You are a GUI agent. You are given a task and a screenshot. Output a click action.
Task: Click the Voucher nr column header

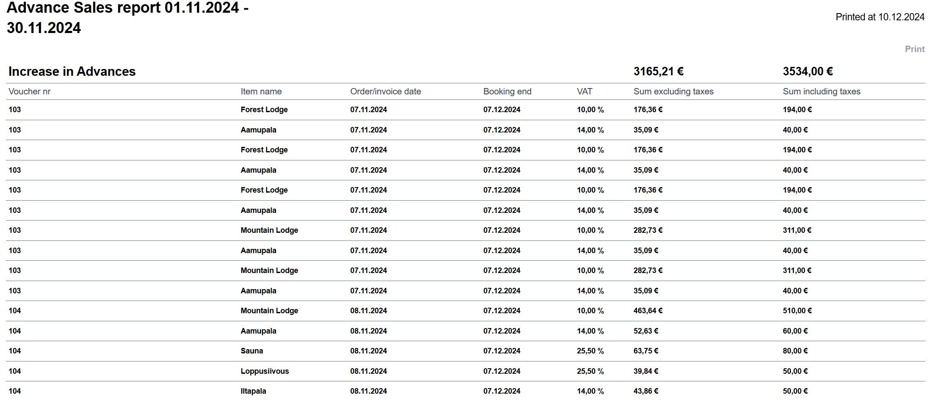[29, 91]
